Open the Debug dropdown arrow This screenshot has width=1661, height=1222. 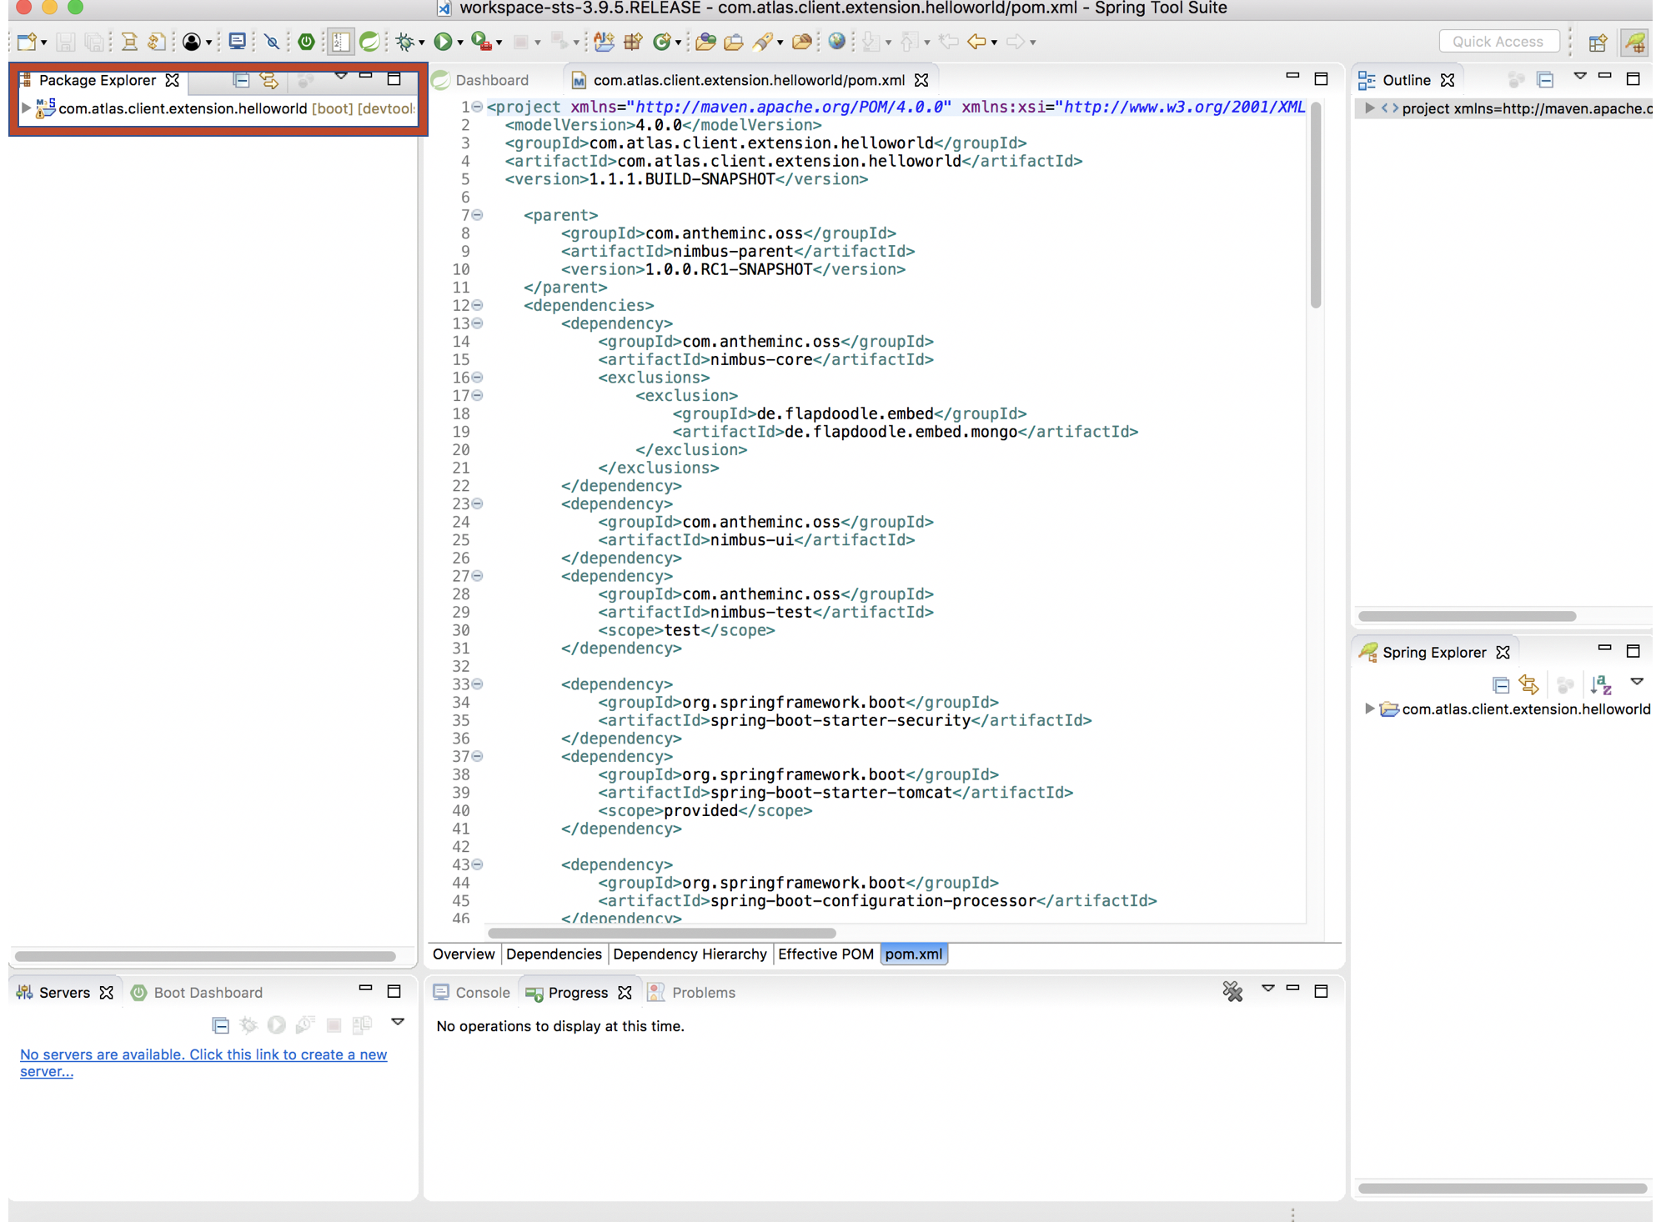pos(422,43)
